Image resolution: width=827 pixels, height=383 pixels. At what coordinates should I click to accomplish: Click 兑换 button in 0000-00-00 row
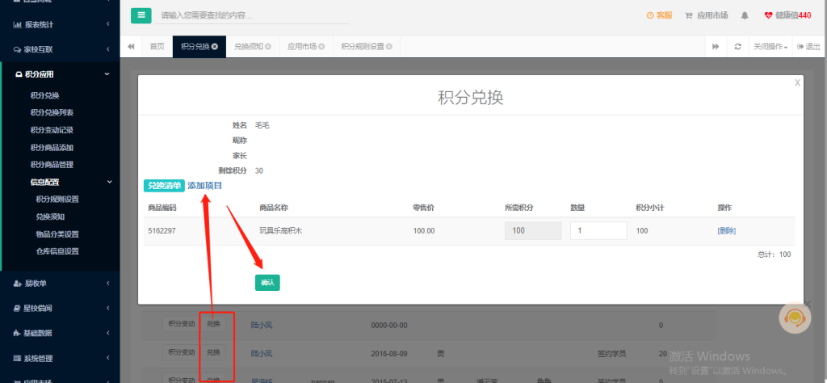point(213,325)
